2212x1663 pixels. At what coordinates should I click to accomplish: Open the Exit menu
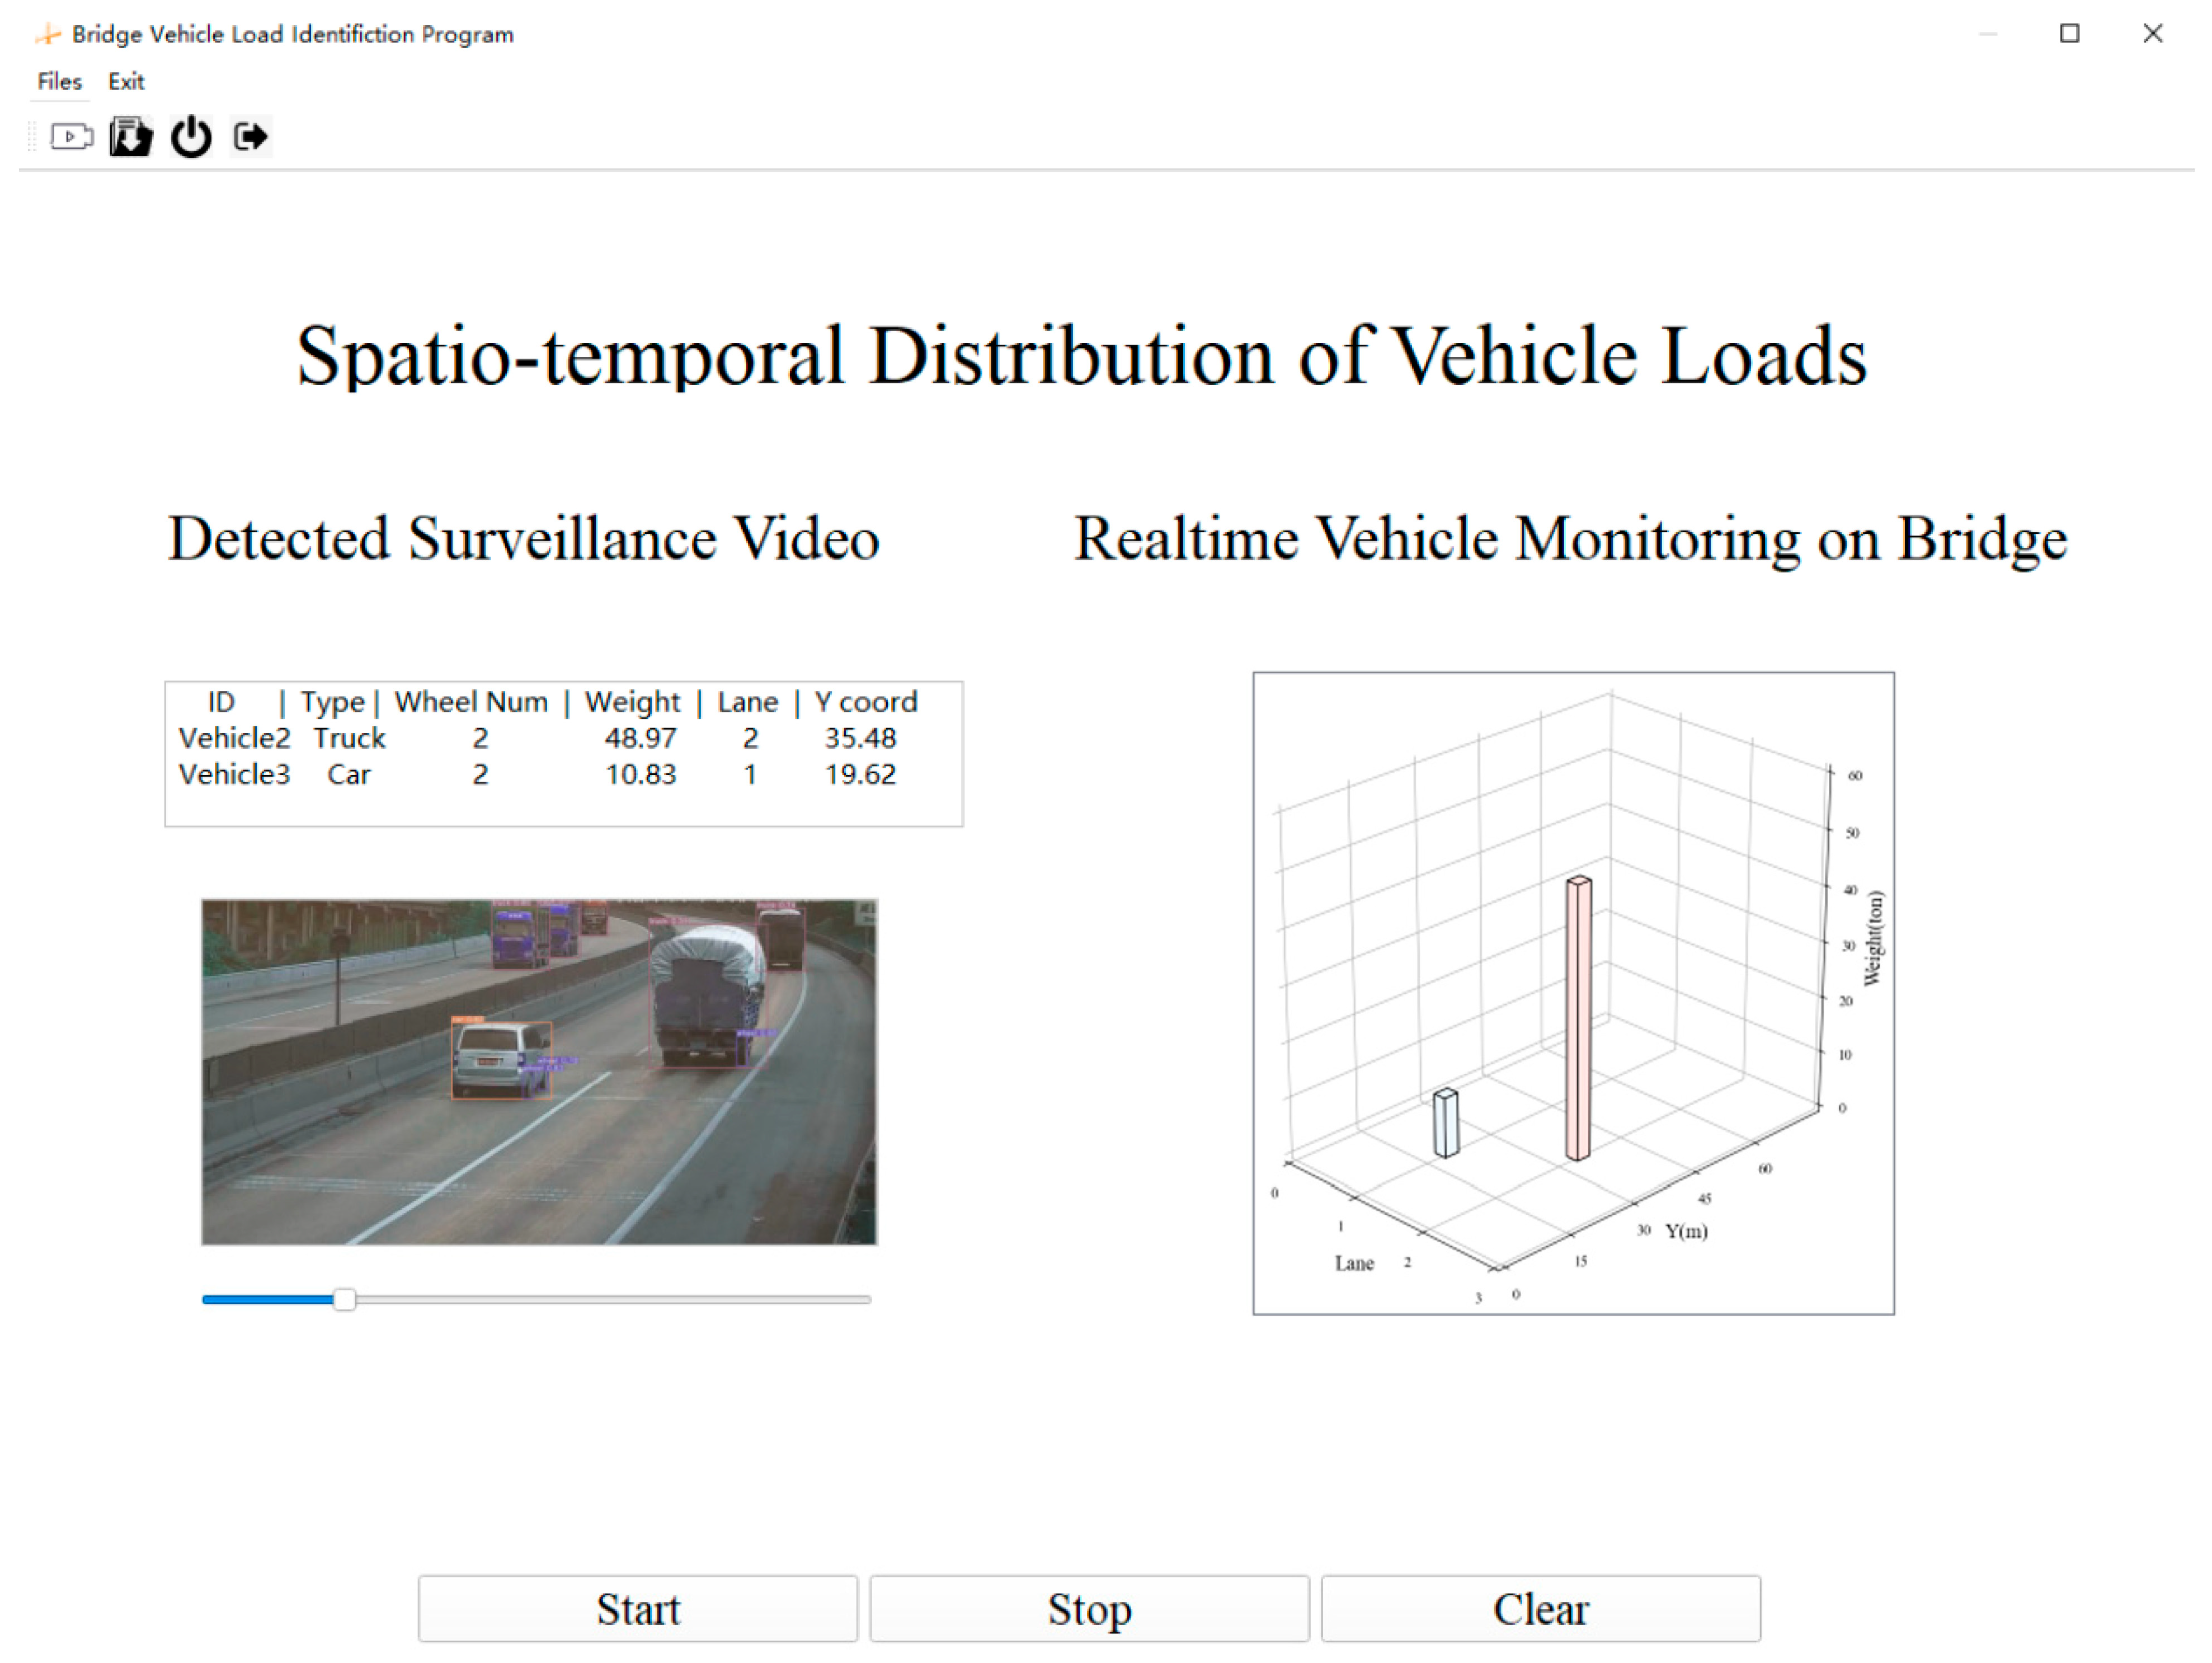126,82
